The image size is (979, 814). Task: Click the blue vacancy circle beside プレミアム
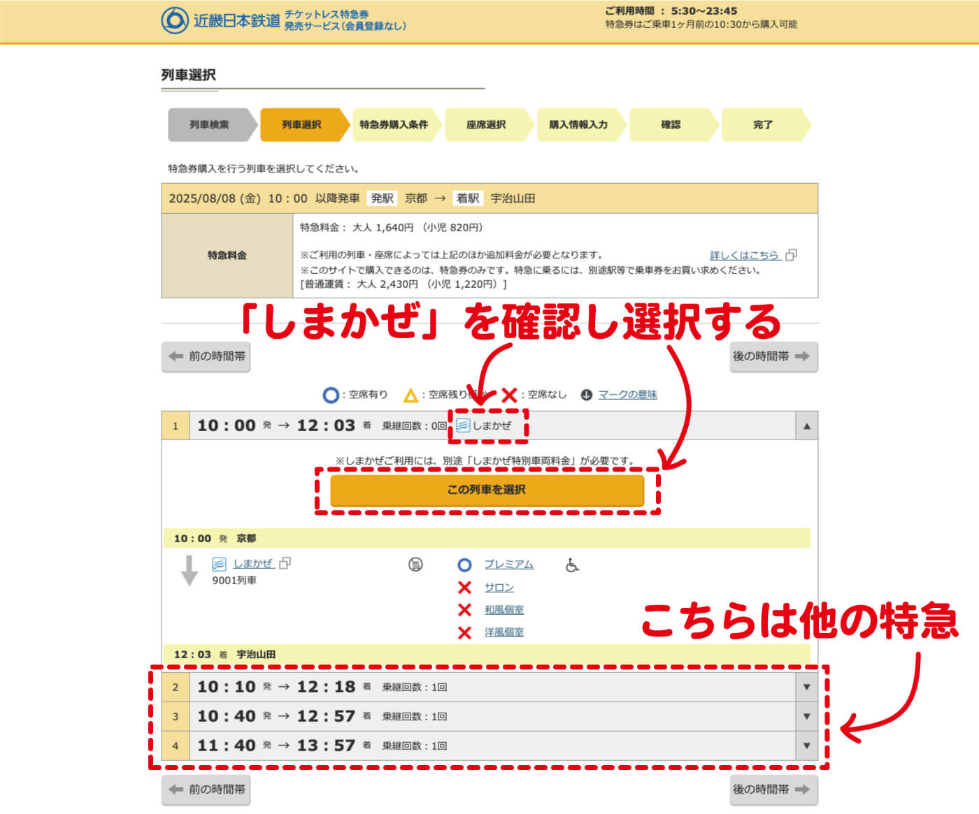coord(464,565)
